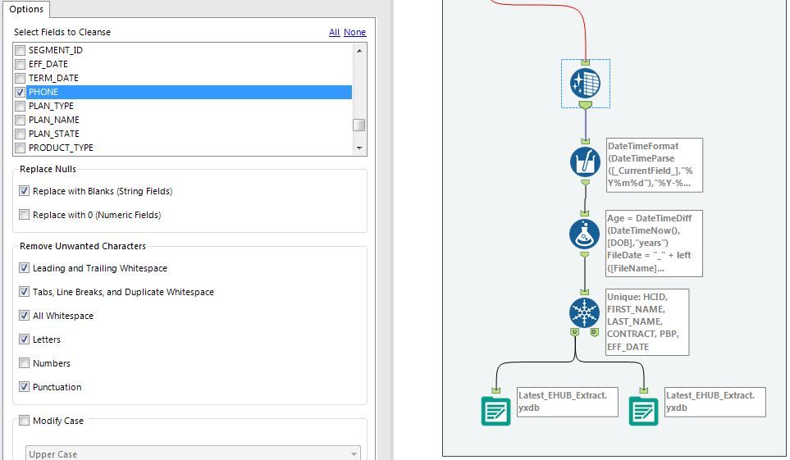Toggle the All Whitespace checkbox
790x460 pixels.
pos(24,316)
